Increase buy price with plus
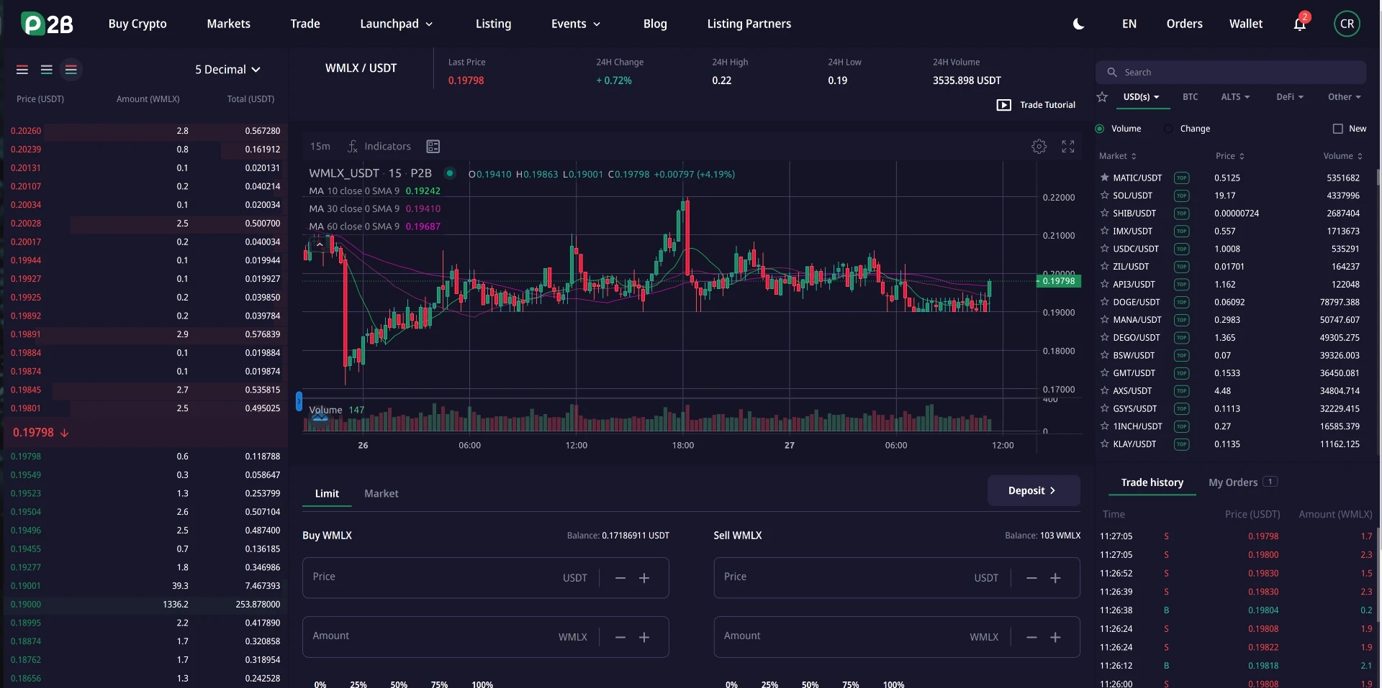 click(x=644, y=578)
